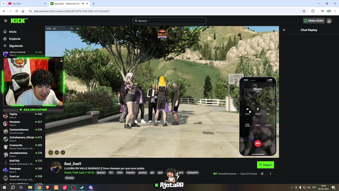Focus the Buscar search field
This screenshot has width=339, height=191.
click(169, 21)
